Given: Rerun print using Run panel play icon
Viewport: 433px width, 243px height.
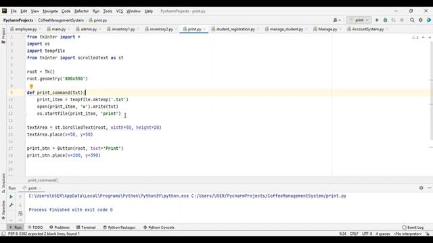Looking at the screenshot, I should pos(11,196).
